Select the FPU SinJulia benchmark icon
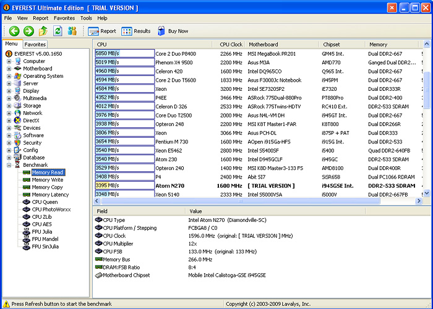The image size is (433, 309). pyautogui.click(x=27, y=247)
